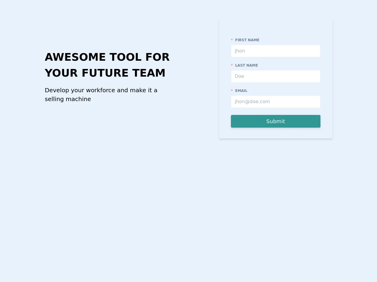
Task: Click the FIRST NAME field label
Action: [x=247, y=40]
